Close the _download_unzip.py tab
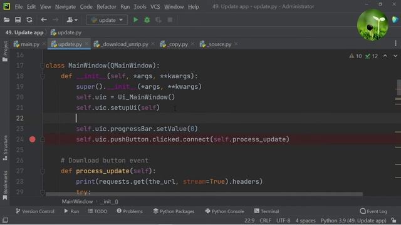This screenshot has height=225, width=401. click(x=153, y=44)
